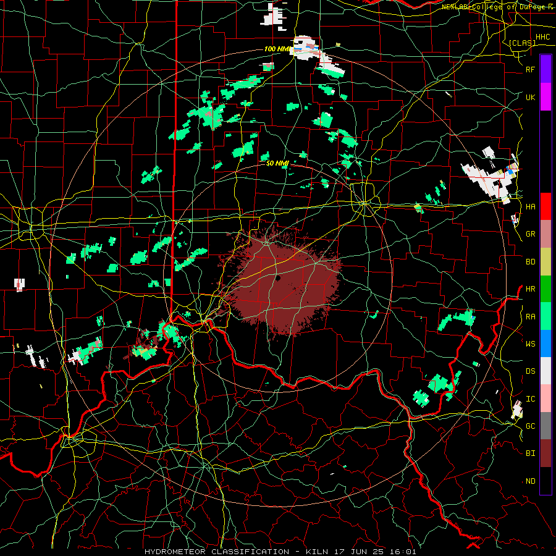The height and width of the screenshot is (556, 556).
Task: Click the RF legend label
Action: 530,69
